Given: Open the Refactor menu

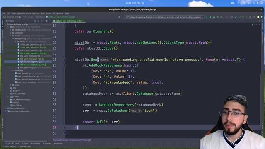Looking at the screenshot, I should pos(36,14).
